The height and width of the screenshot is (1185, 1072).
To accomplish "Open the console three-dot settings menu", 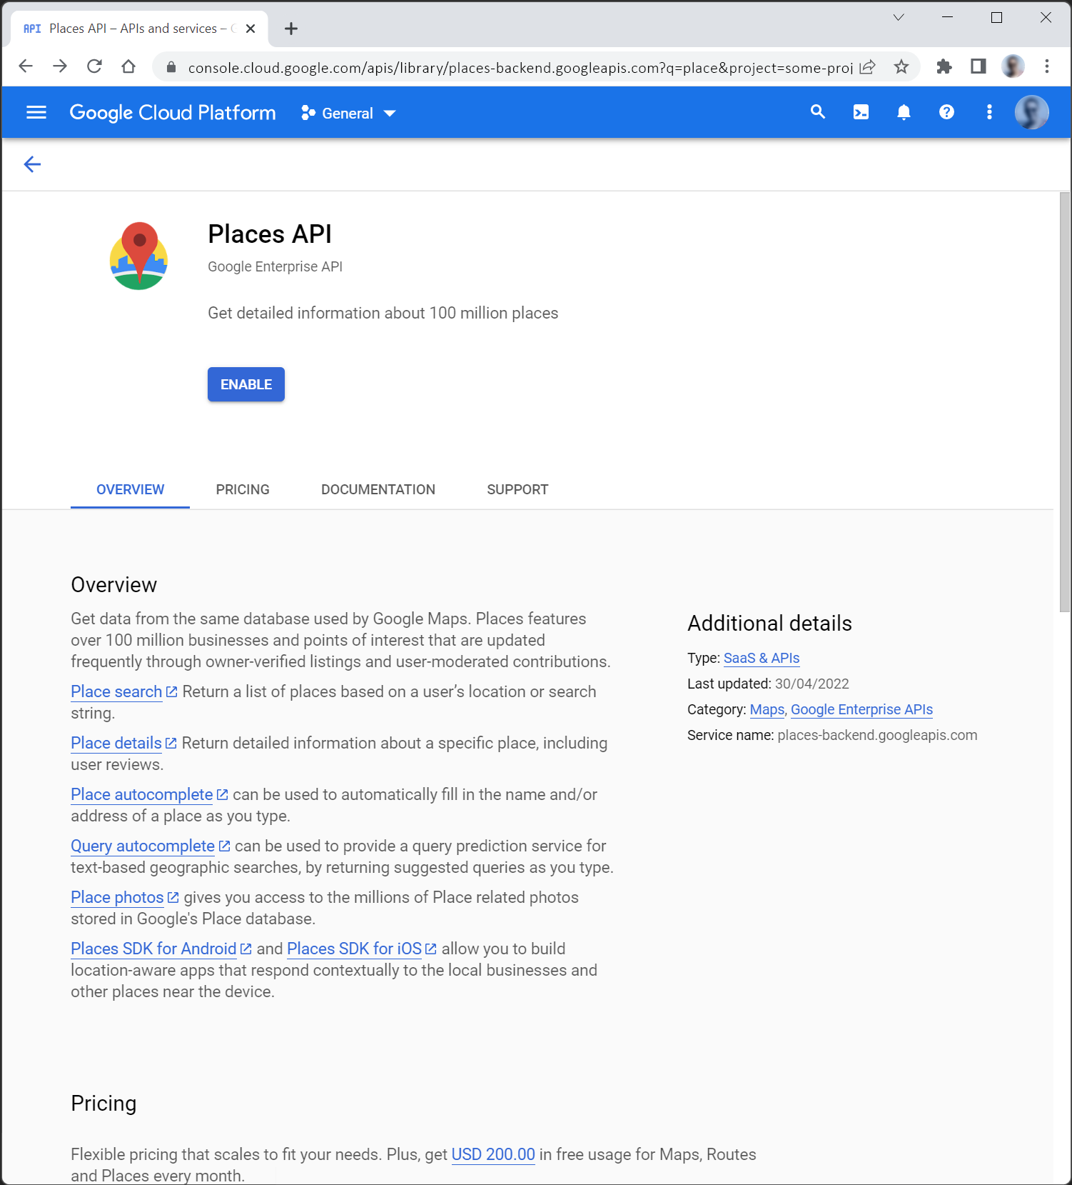I will click(989, 112).
